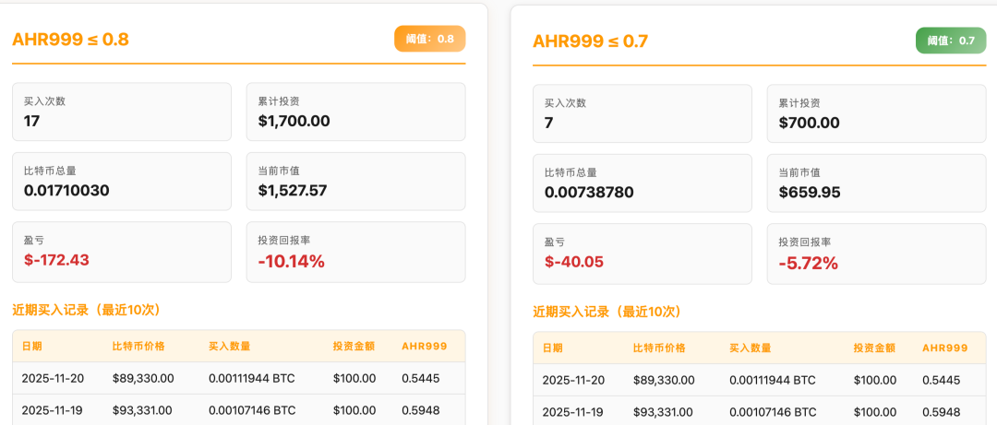Click AHR999 column header in the 0.8 card table
The height and width of the screenshot is (425, 997).
pos(424,347)
